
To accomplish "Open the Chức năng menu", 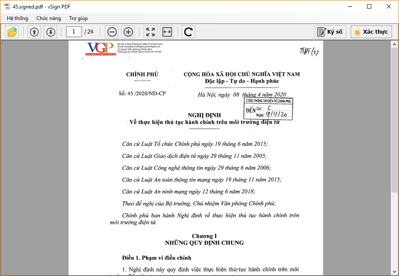I will pyautogui.click(x=49, y=18).
